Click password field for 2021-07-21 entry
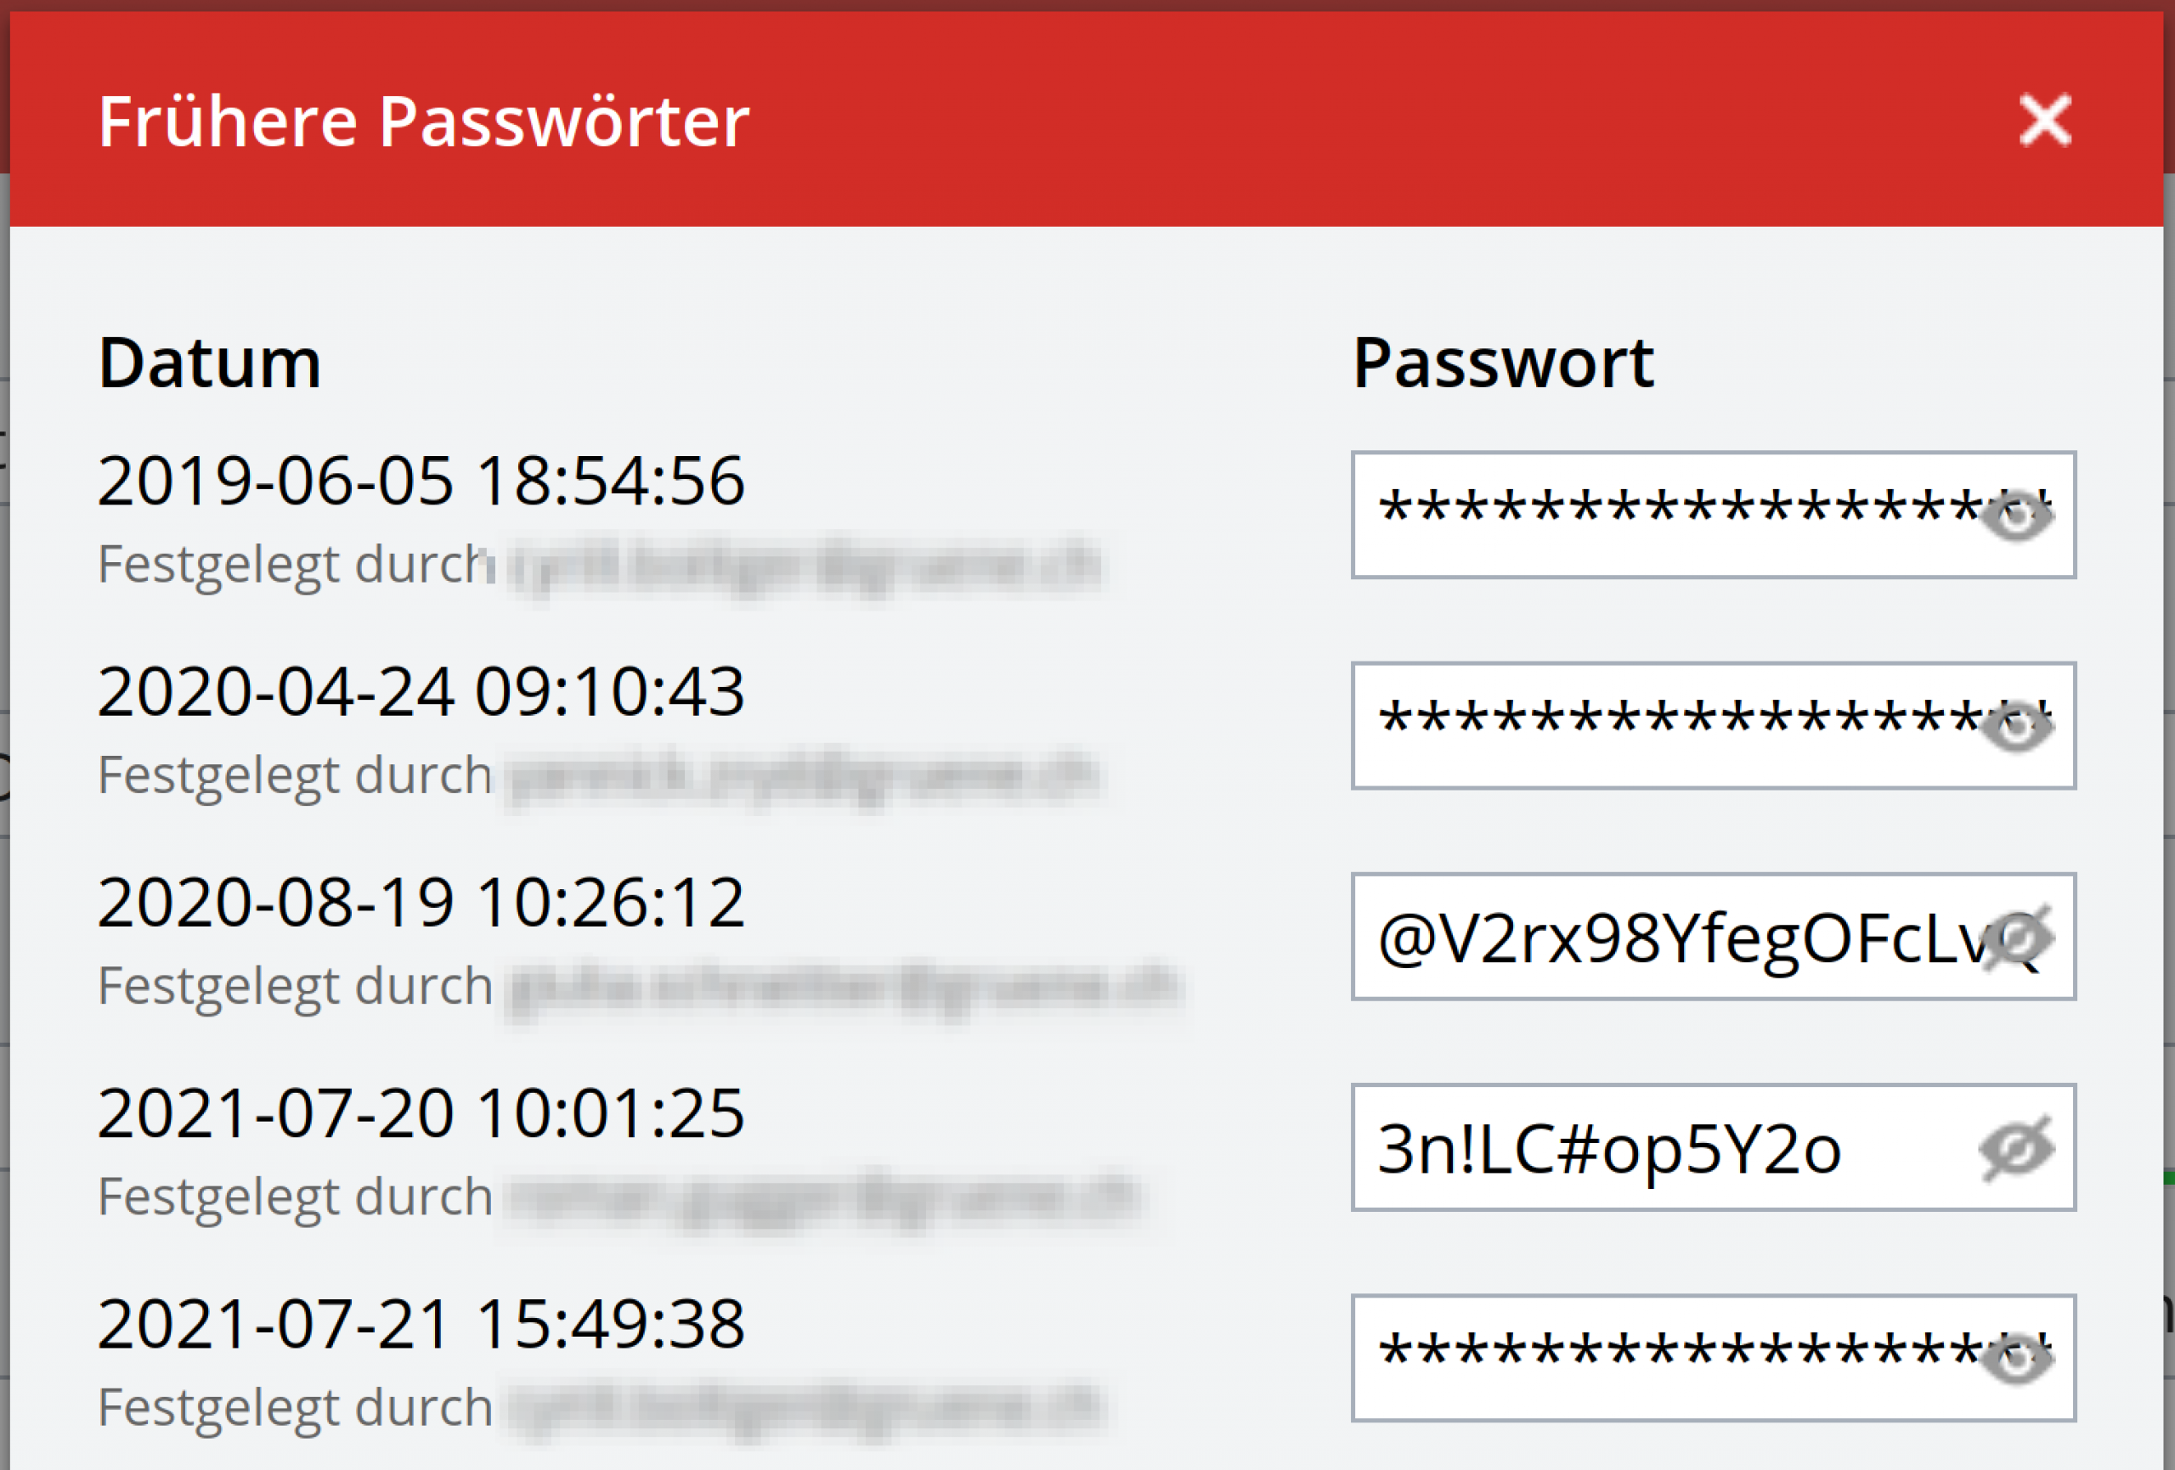2175x1470 pixels. pyautogui.click(x=1714, y=1358)
